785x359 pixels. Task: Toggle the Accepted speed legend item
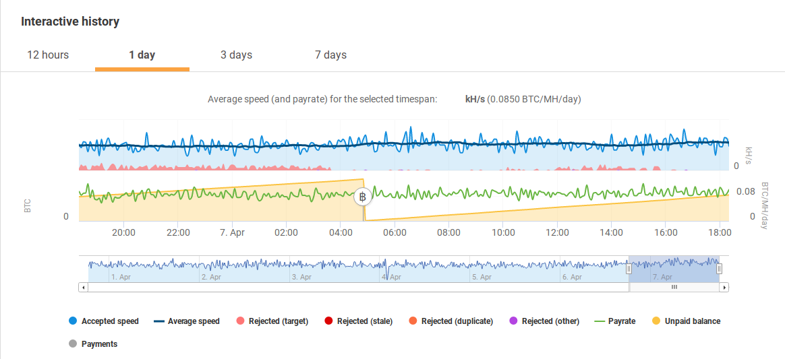click(104, 321)
